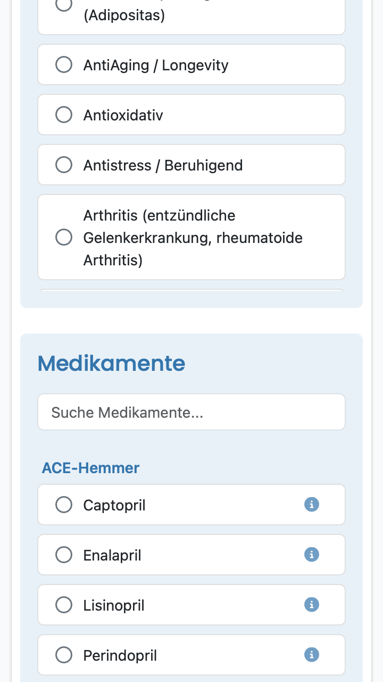This screenshot has height=682, width=383.
Task: Choose the Antioxidativ option circle
Action: [64, 115]
